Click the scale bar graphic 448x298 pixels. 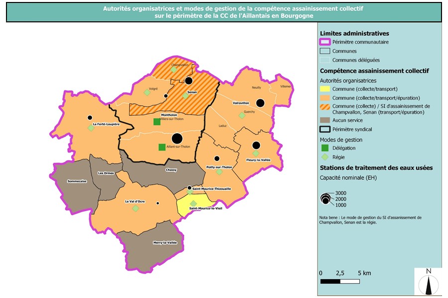[x=340, y=282]
